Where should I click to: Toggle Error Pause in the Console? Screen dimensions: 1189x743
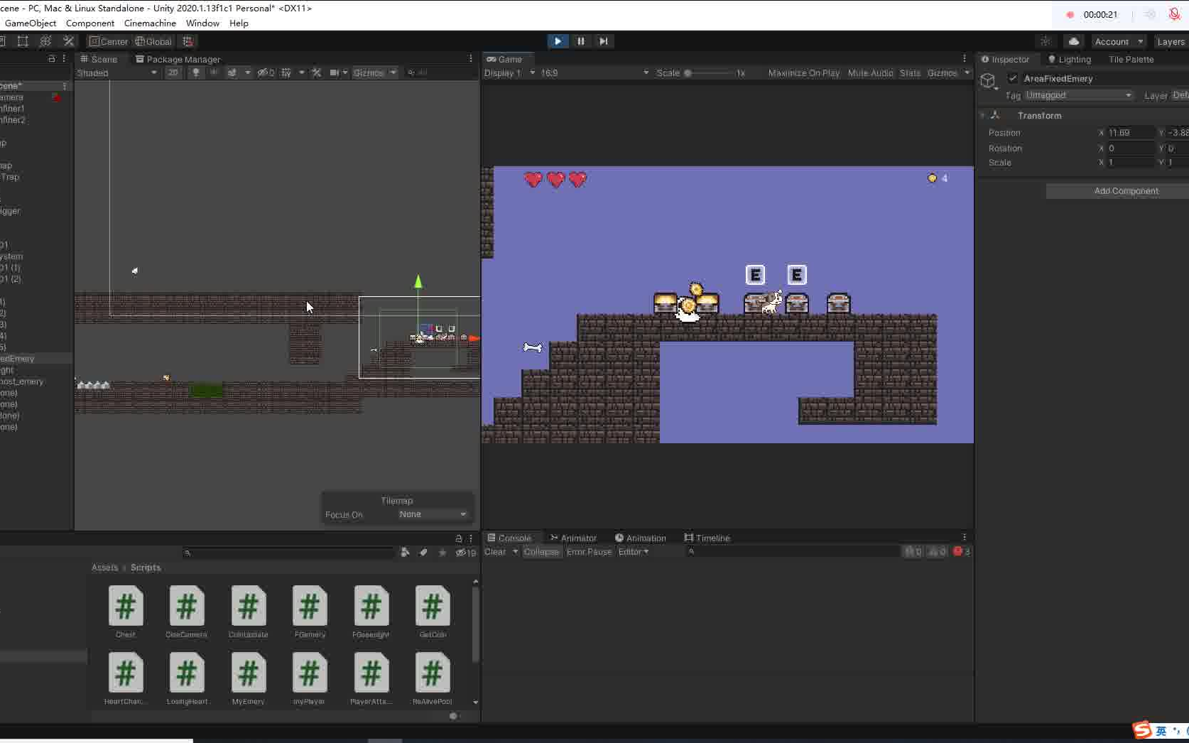click(588, 552)
